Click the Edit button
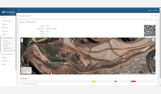 pyautogui.click(x=152, y=16)
